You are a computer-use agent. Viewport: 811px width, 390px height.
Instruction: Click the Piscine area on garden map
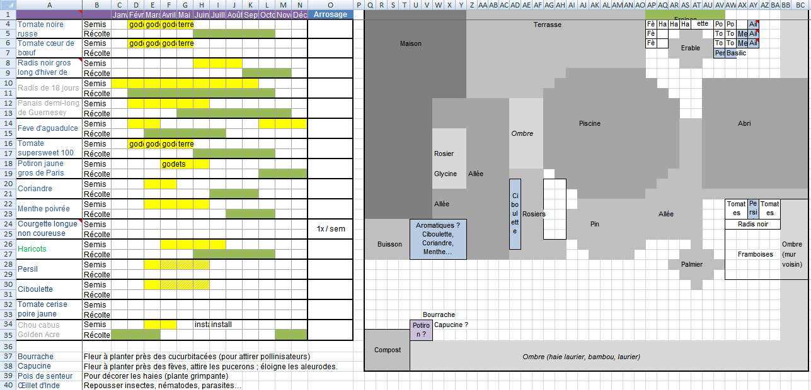(x=590, y=123)
